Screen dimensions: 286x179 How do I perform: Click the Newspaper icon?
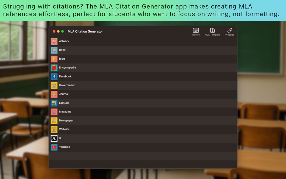click(54, 121)
